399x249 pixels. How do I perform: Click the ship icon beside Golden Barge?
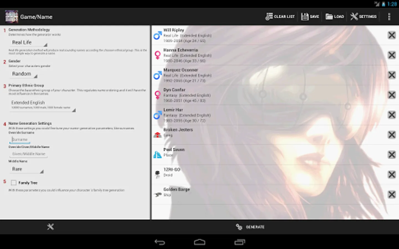(x=158, y=194)
